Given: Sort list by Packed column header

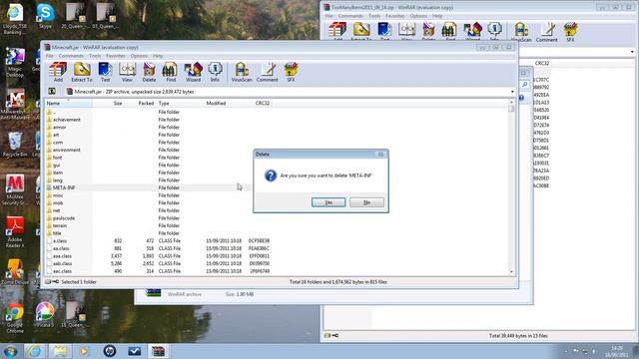Looking at the screenshot, I should coord(140,104).
